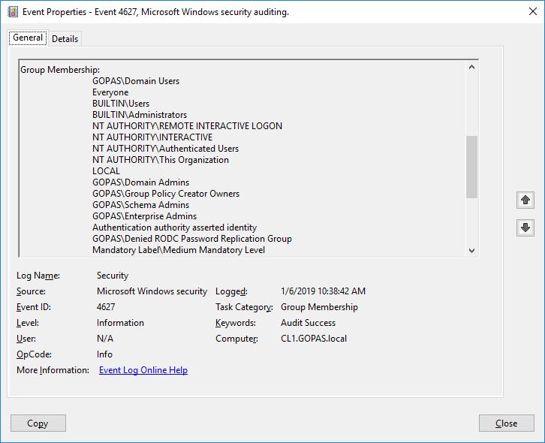Click the Close button
545x443 pixels.
pos(507,423)
